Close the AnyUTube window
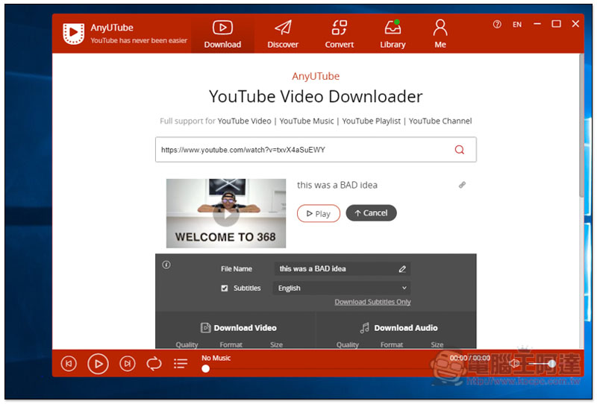597x404 pixels. click(575, 24)
